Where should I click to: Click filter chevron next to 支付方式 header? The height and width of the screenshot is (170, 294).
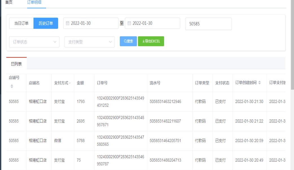[70, 83]
